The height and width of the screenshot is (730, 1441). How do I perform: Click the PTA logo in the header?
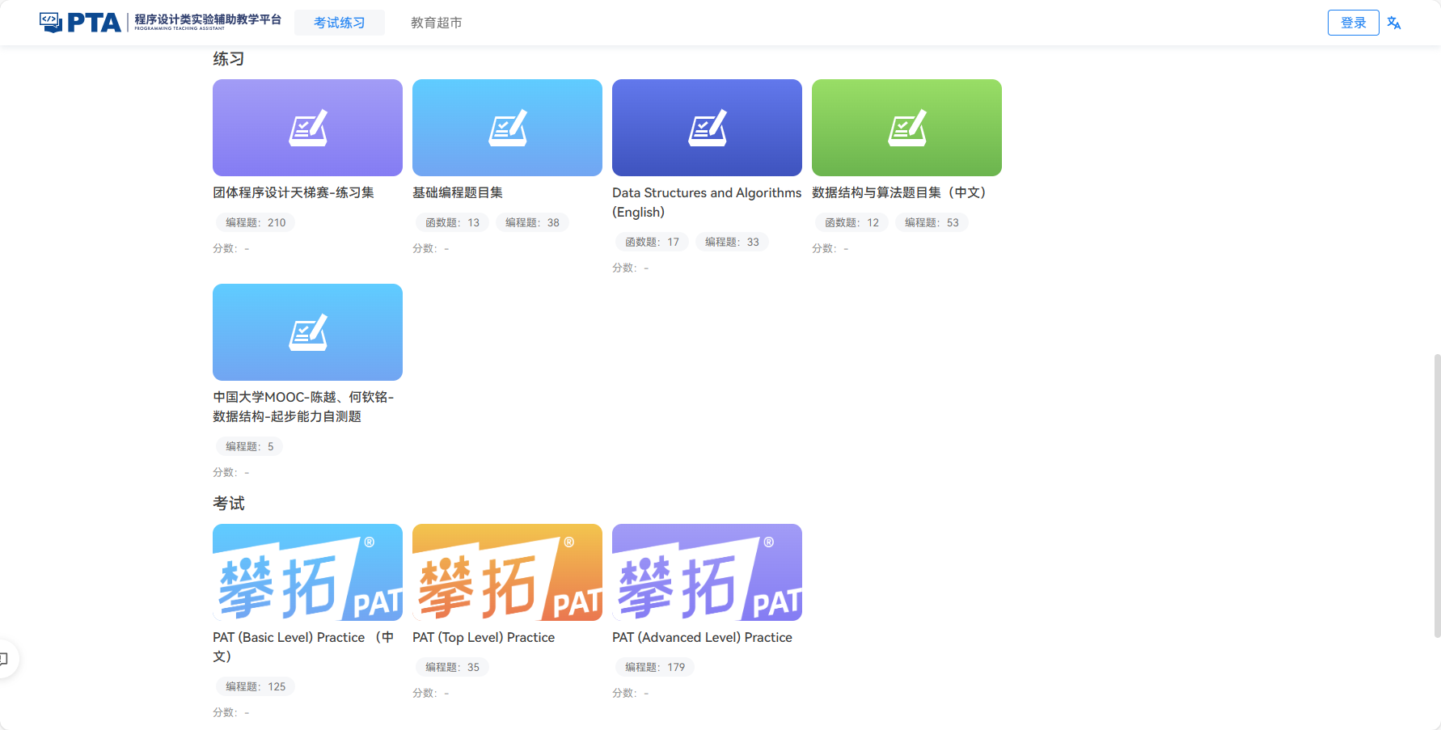(160, 22)
